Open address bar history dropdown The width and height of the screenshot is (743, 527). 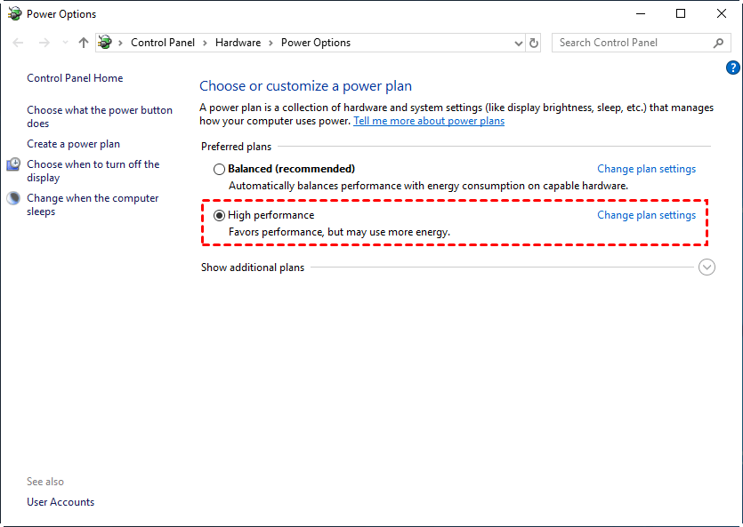519,43
